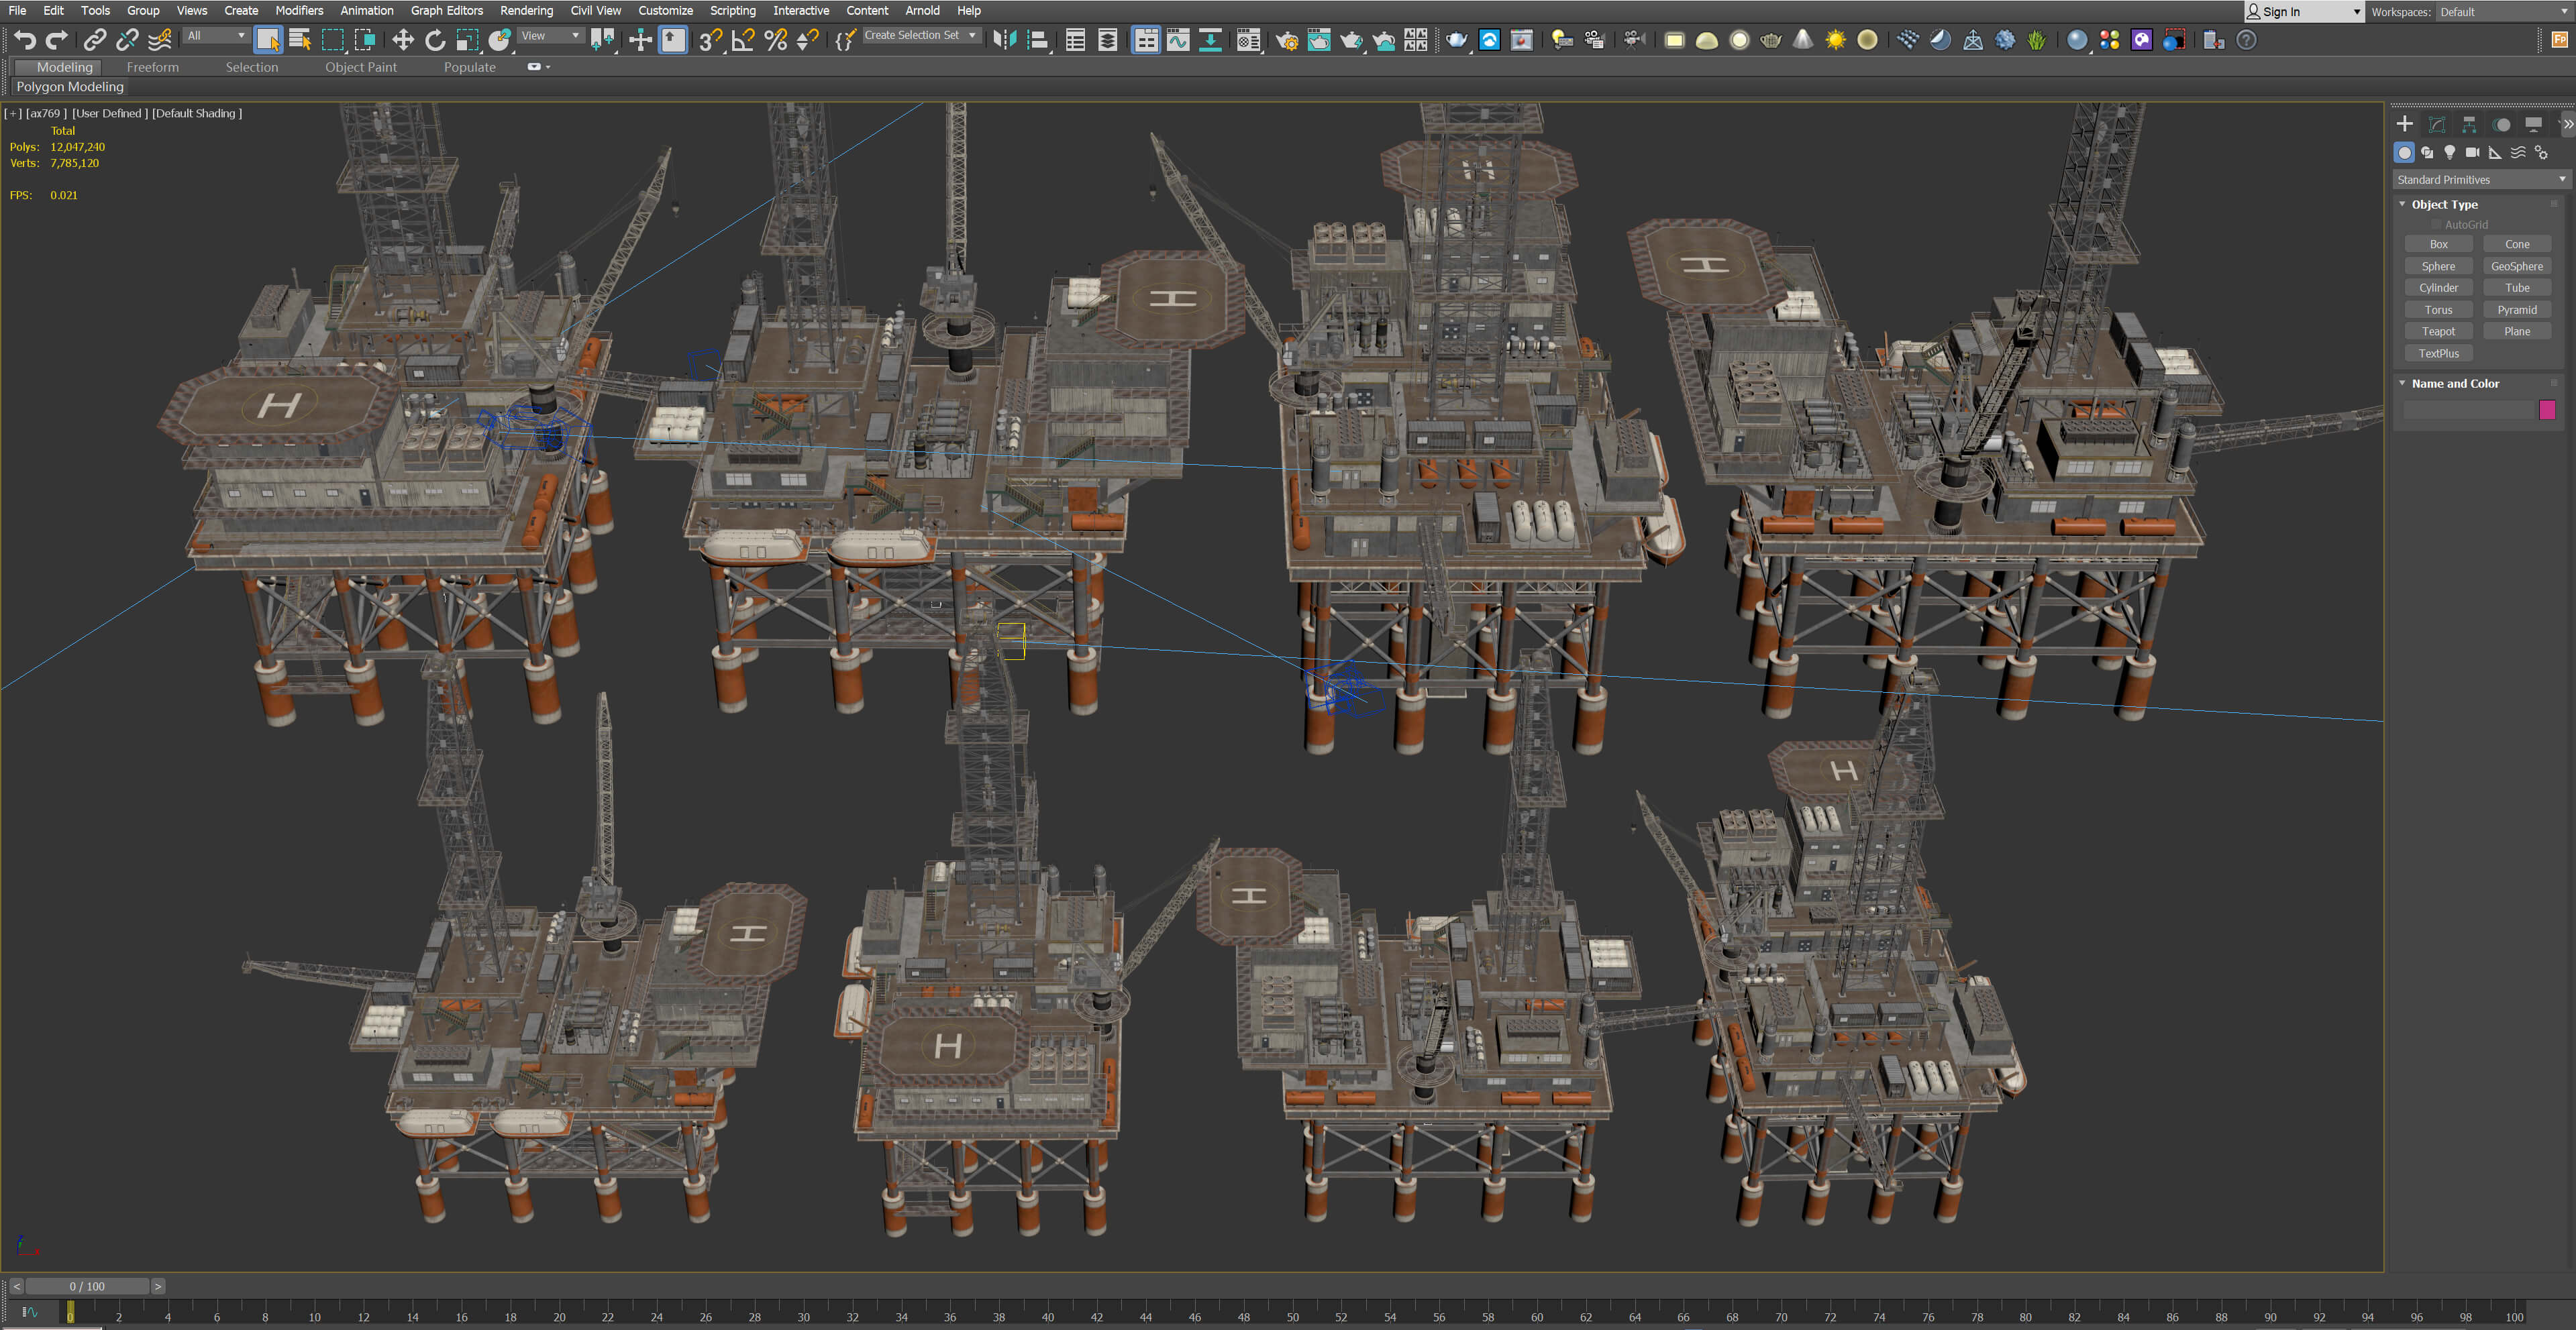This screenshot has width=2576, height=1330.
Task: Toggle the Window/Crossing selection mode
Action: click(365, 40)
